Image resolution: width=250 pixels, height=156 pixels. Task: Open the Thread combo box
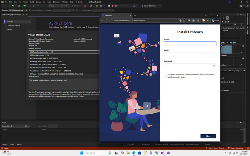click(61, 10)
